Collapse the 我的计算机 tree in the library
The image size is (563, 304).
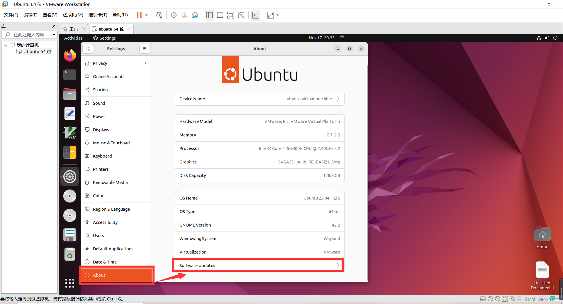pos(5,45)
